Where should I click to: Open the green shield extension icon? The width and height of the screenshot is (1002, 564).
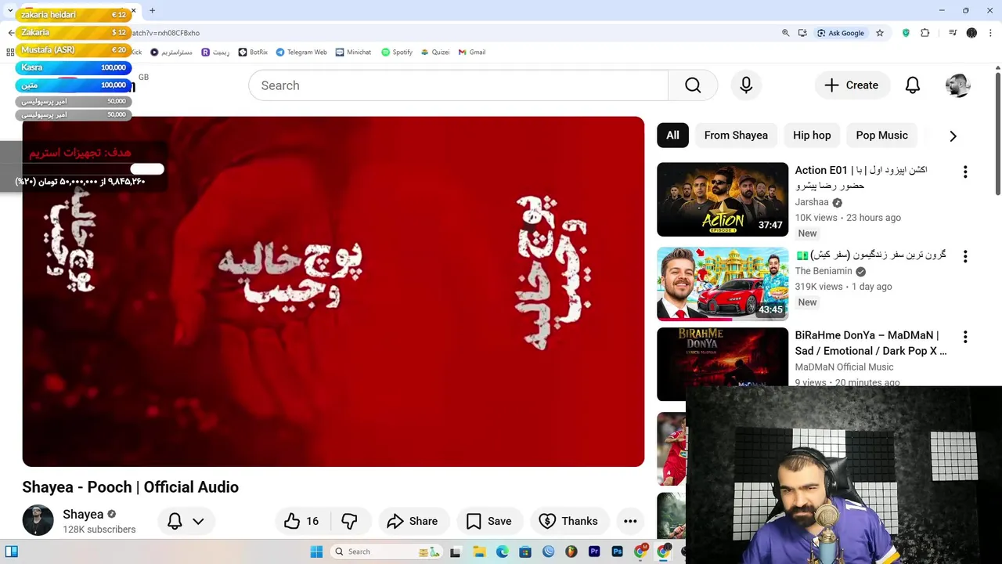tap(906, 33)
